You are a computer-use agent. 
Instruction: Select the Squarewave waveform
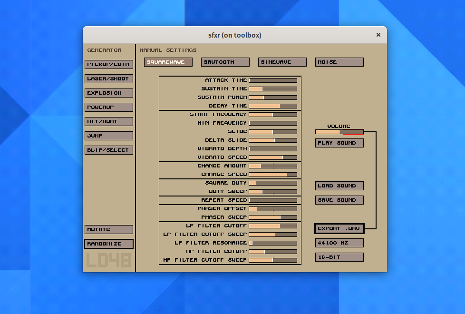[x=168, y=62]
